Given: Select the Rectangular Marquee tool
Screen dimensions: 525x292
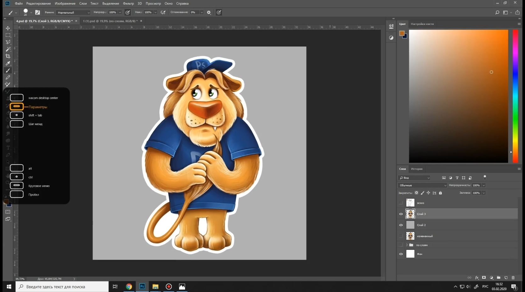Looking at the screenshot, I should pyautogui.click(x=8, y=35).
